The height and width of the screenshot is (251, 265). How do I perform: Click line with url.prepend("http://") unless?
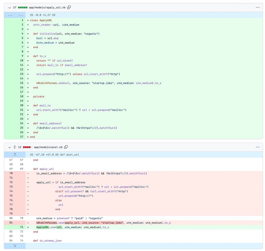coord(78,74)
